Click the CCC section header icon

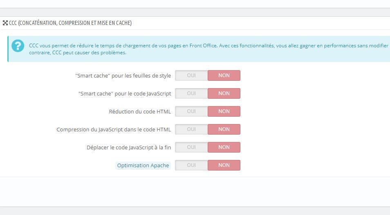tap(5, 23)
